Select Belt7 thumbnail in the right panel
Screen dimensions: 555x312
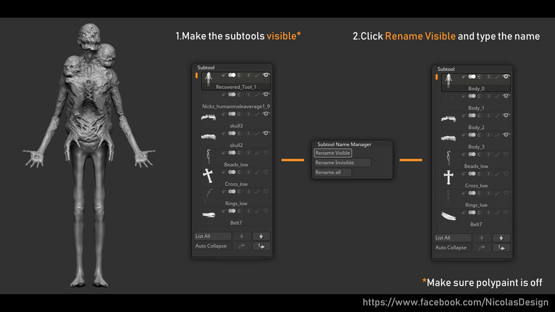pos(449,215)
